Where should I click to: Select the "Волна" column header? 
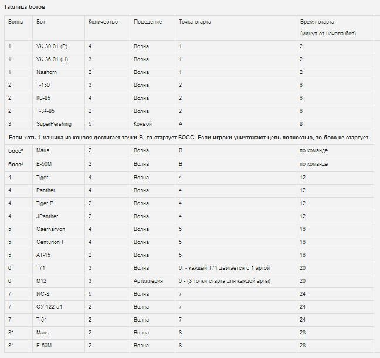pos(16,22)
